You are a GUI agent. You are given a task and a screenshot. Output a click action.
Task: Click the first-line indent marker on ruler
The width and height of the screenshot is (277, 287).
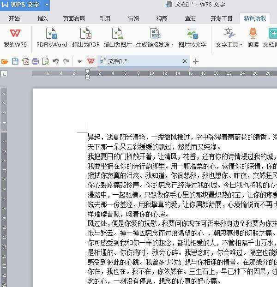[x=88, y=71]
